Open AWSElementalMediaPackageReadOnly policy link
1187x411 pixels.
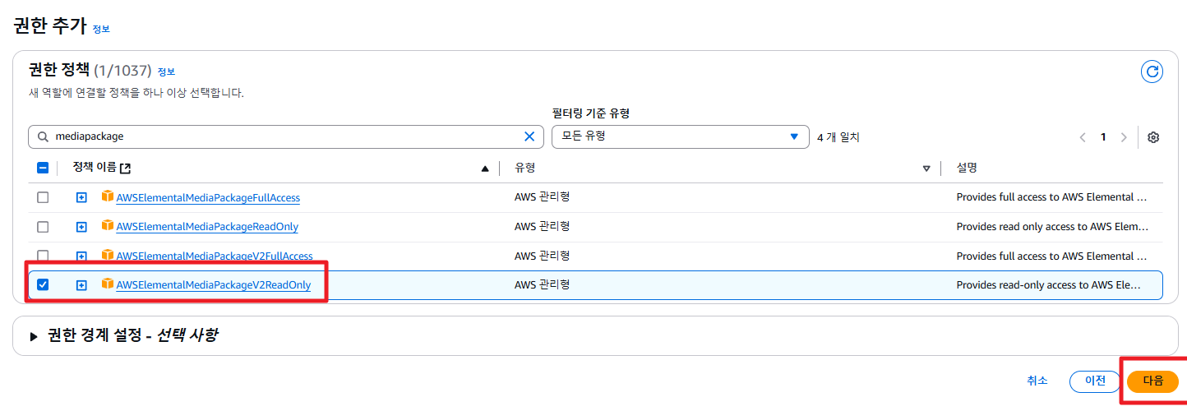(207, 227)
